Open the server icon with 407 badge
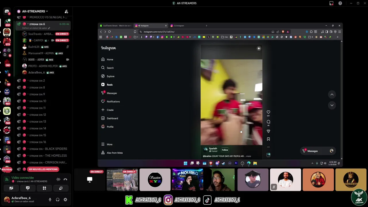This screenshot has height=207, width=368. [7, 101]
